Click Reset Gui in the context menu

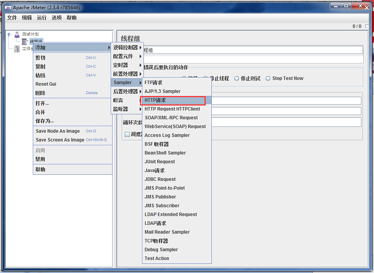[73, 84]
